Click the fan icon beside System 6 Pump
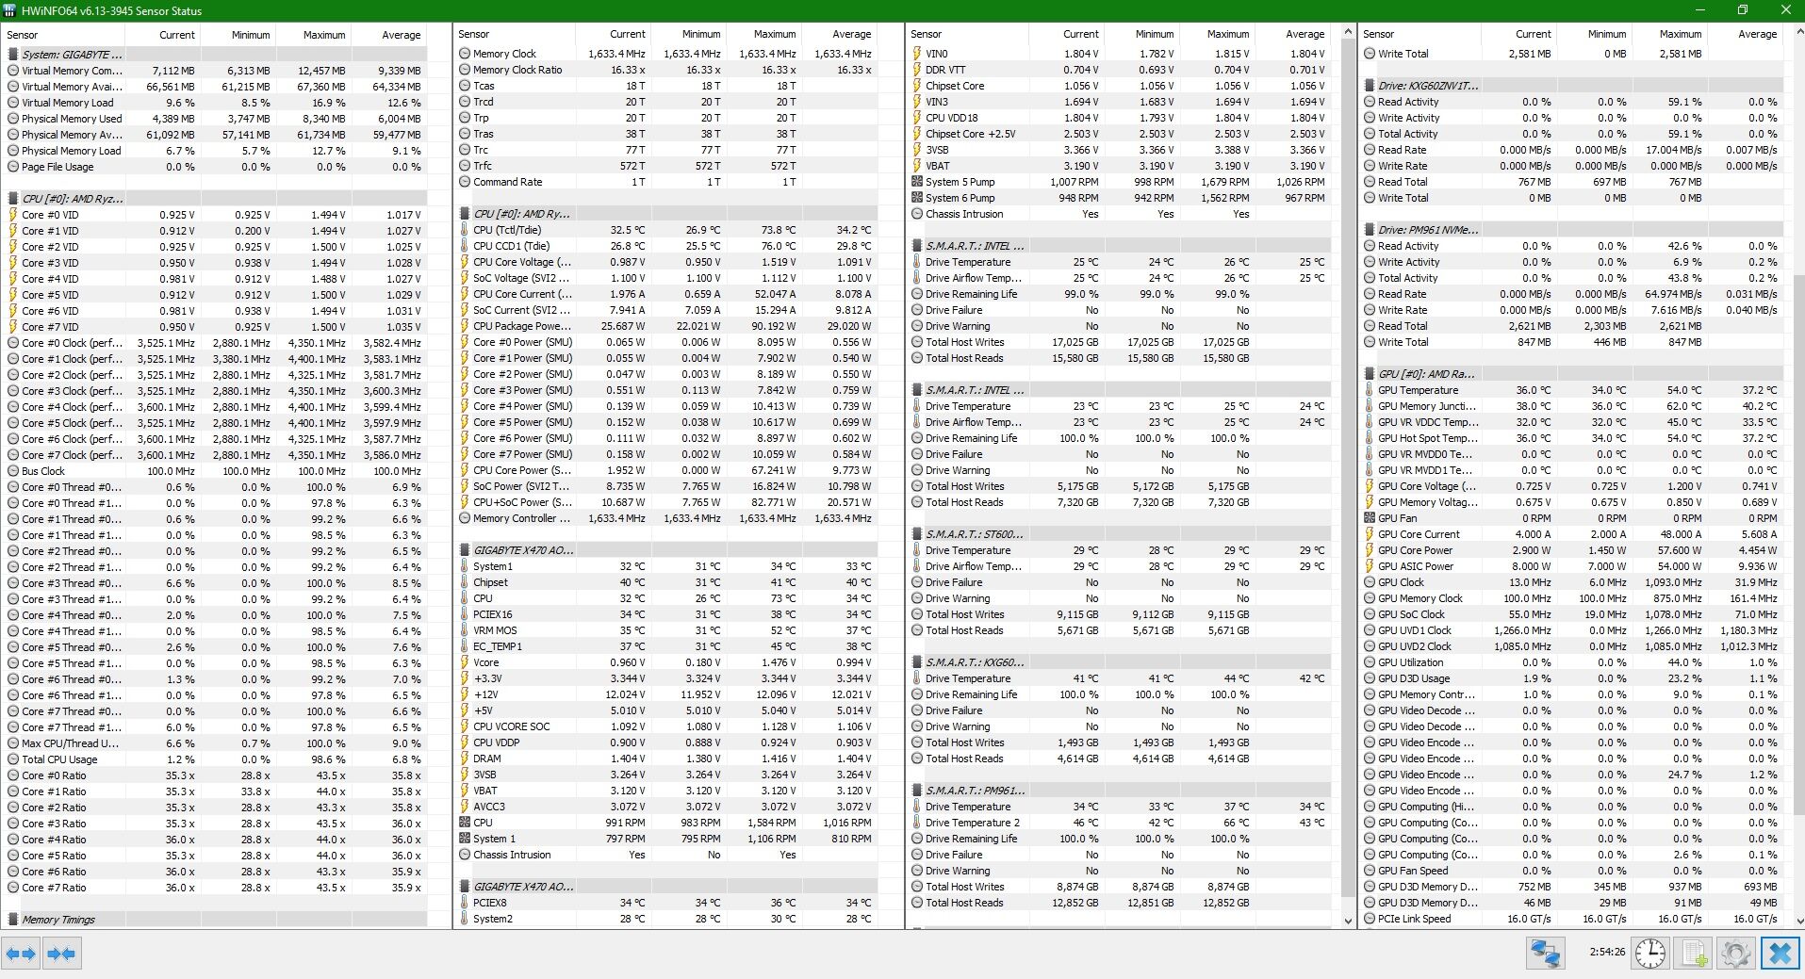The width and height of the screenshot is (1805, 979). (x=917, y=198)
